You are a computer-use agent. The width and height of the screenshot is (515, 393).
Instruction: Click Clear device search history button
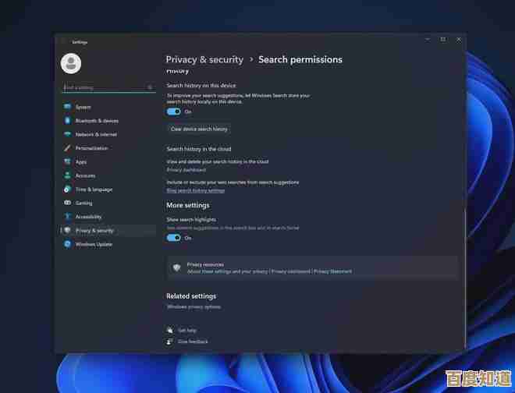[x=199, y=129]
